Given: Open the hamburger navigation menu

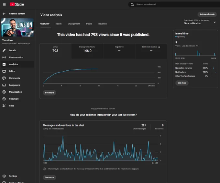Looking at the screenshot, I should (x=4, y=5).
